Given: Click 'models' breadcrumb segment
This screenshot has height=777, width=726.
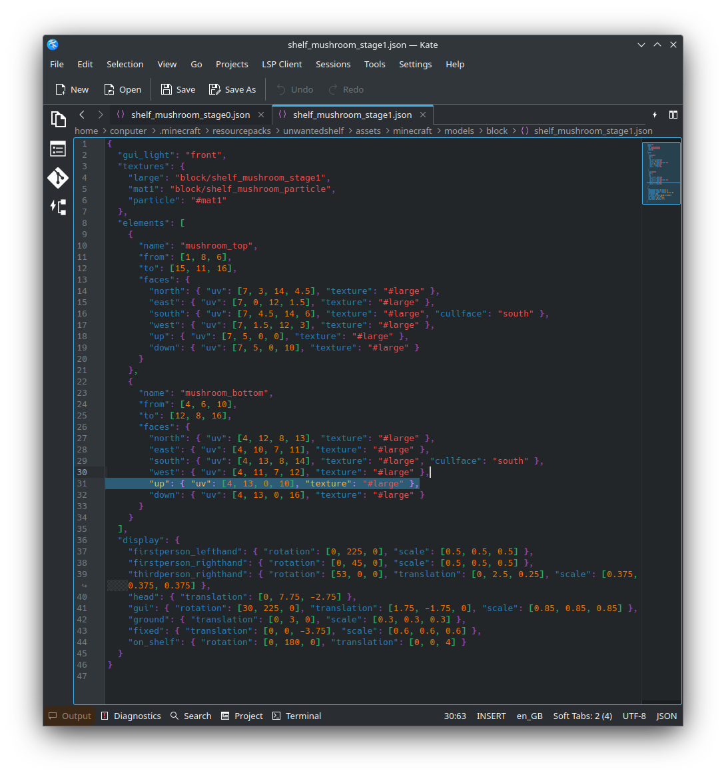Looking at the screenshot, I should click(459, 131).
